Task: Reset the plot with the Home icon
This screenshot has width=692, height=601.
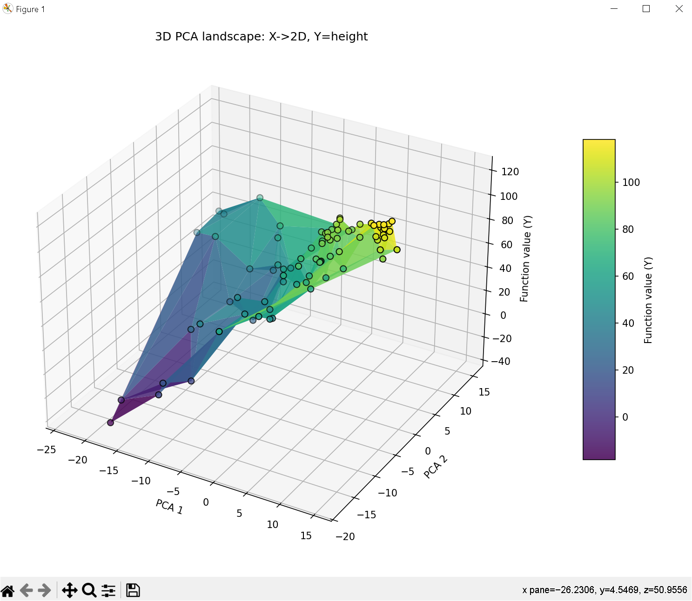Action: [8, 590]
